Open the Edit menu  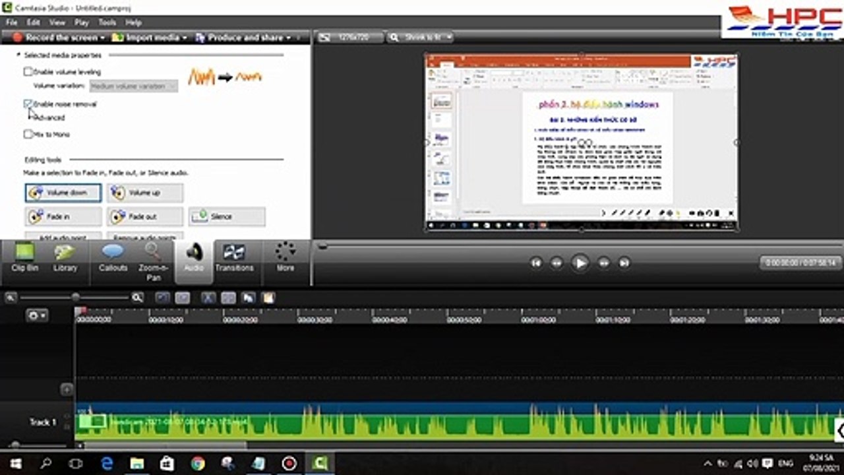click(33, 22)
